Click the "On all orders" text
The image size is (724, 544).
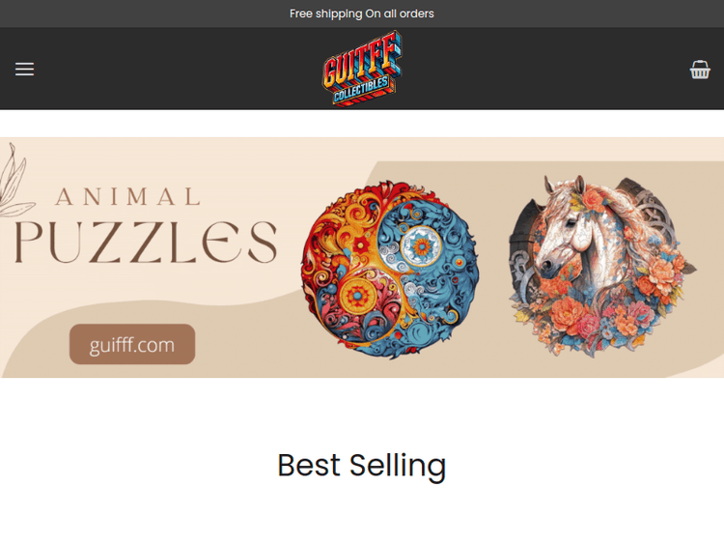pyautogui.click(x=400, y=14)
